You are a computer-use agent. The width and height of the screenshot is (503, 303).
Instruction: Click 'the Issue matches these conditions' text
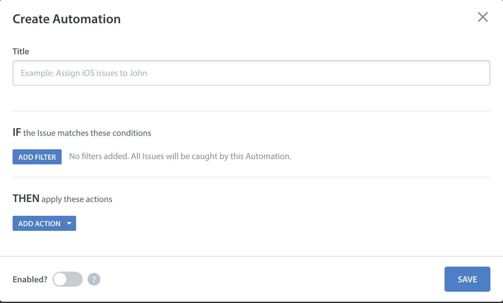87,133
